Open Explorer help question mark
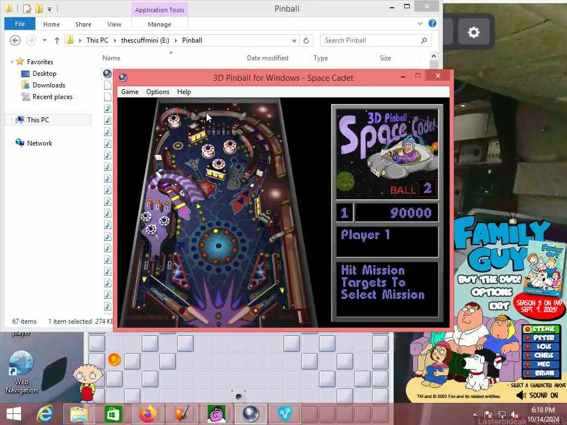The width and height of the screenshot is (567, 425). click(x=432, y=23)
